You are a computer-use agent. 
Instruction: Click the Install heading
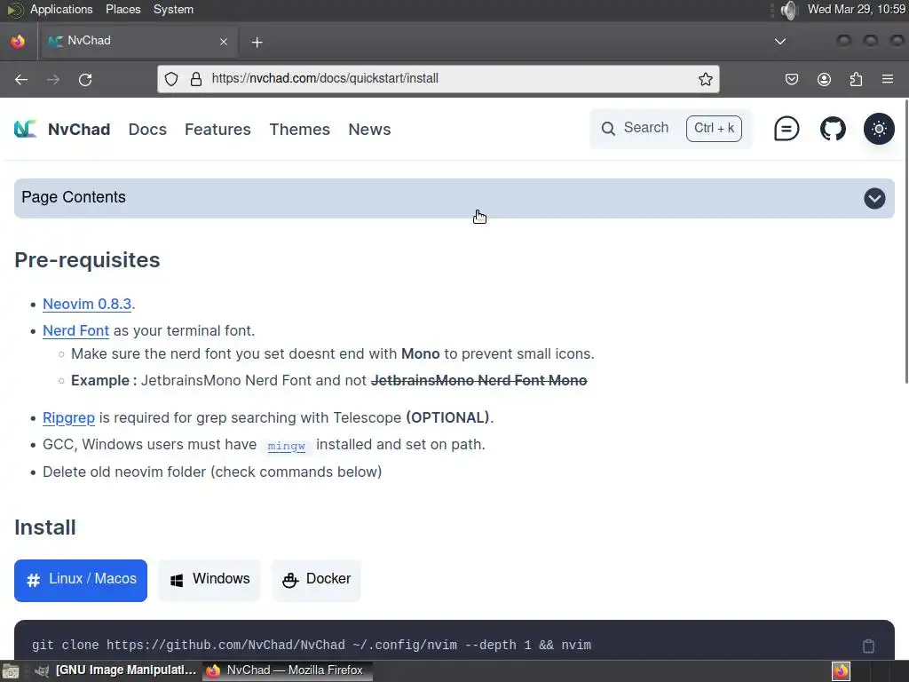click(45, 527)
